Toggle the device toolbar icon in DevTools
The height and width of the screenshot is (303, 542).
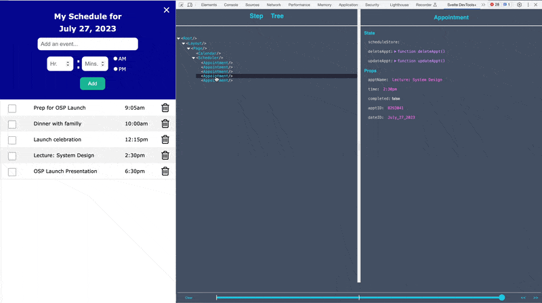coord(190,5)
